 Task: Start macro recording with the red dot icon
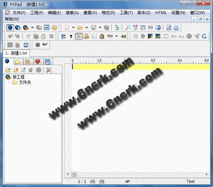(37, 45)
